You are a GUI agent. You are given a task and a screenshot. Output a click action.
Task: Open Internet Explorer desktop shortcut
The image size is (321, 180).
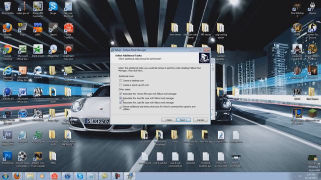click(x=8, y=73)
